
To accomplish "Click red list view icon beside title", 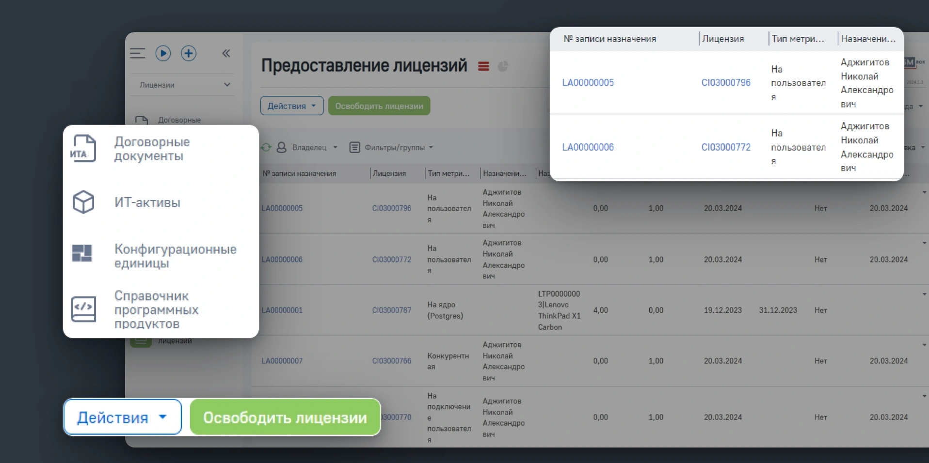I will point(483,66).
